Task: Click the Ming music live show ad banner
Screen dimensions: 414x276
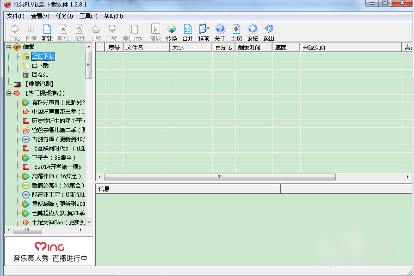Action: [49, 251]
